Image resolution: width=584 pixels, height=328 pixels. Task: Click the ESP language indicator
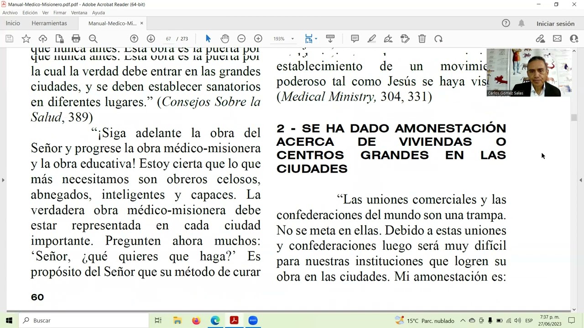(529, 321)
